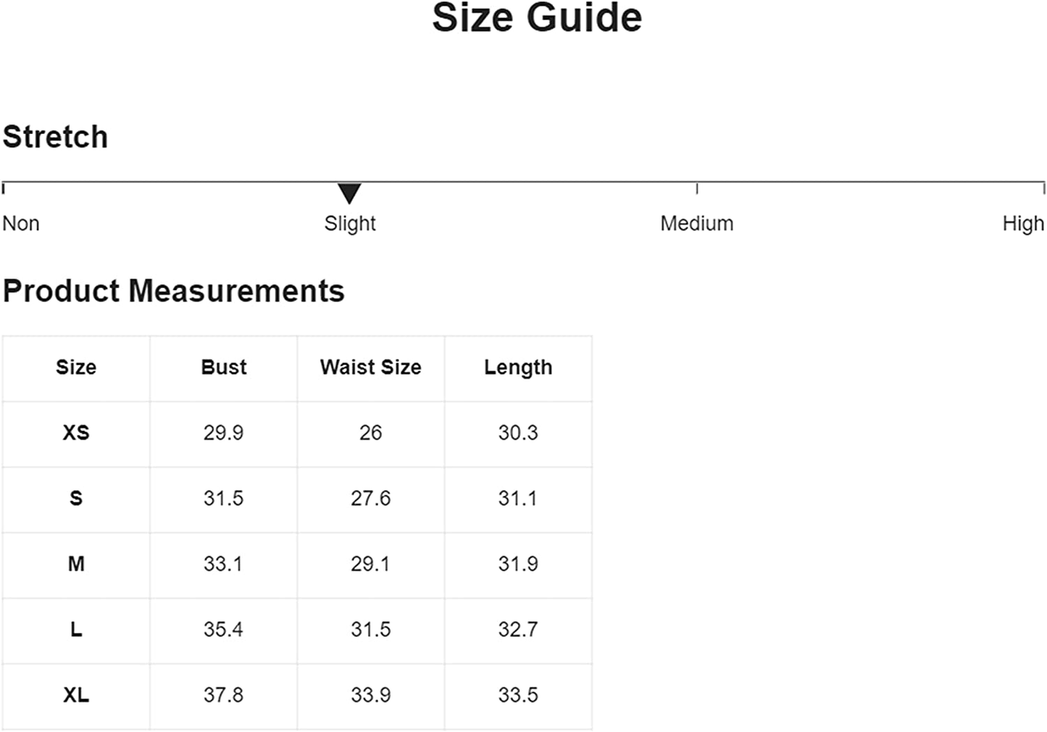This screenshot has width=1047, height=732.
Task: Select the XS size row label
Action: pos(76,433)
